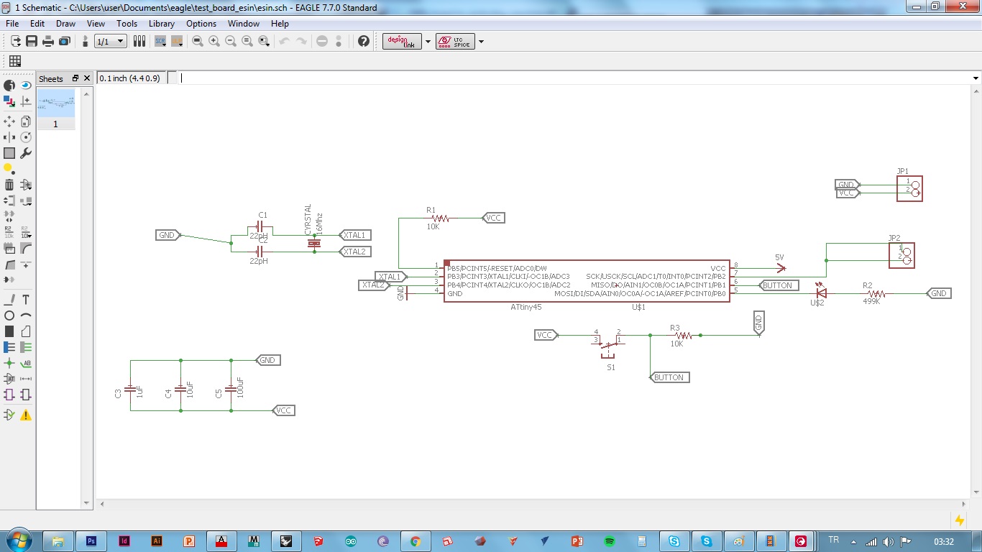
Task: Expand the designlink dropdown arrow
Action: click(428, 41)
